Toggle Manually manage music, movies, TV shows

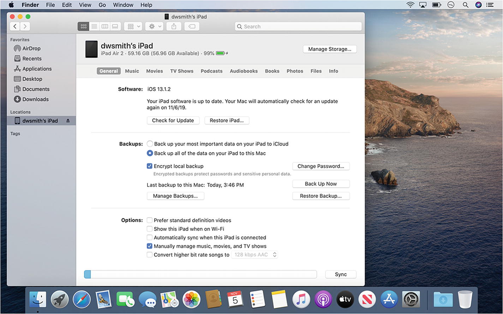(150, 246)
